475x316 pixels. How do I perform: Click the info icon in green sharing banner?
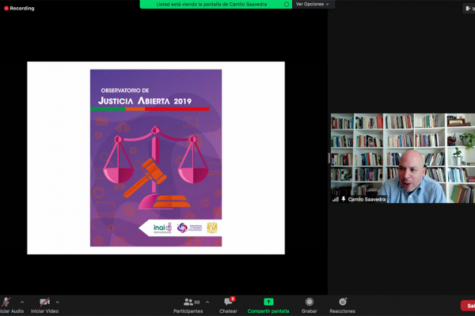point(287,4)
